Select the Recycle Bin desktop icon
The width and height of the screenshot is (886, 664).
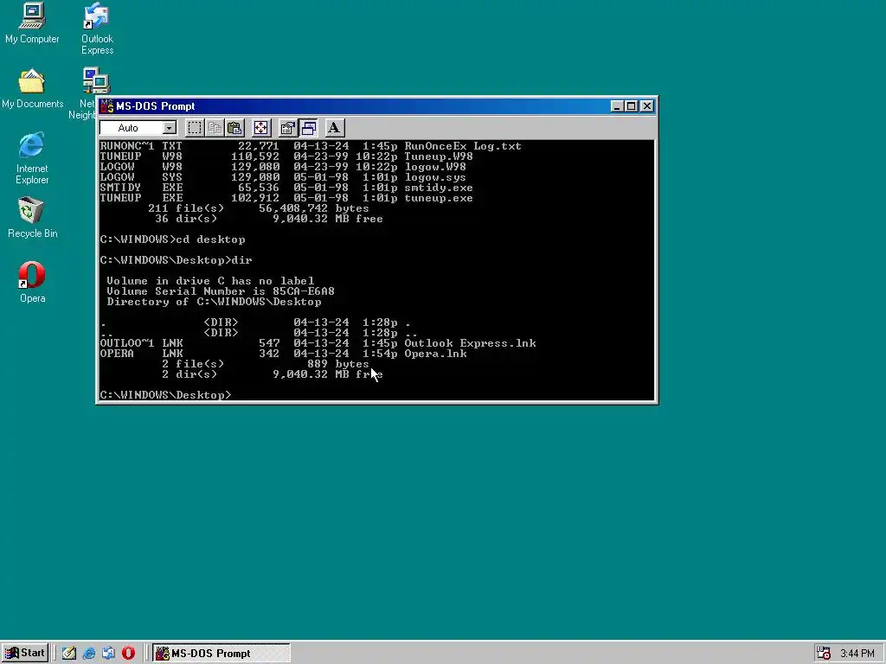[x=32, y=217]
